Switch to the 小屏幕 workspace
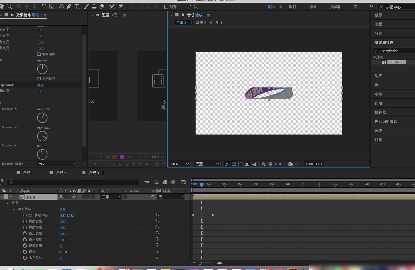 coord(335,7)
